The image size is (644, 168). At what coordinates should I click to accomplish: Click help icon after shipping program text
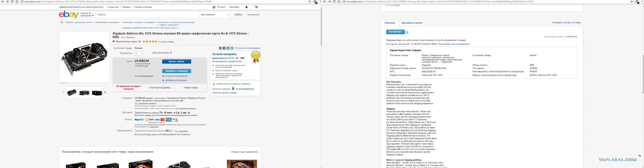point(181,101)
